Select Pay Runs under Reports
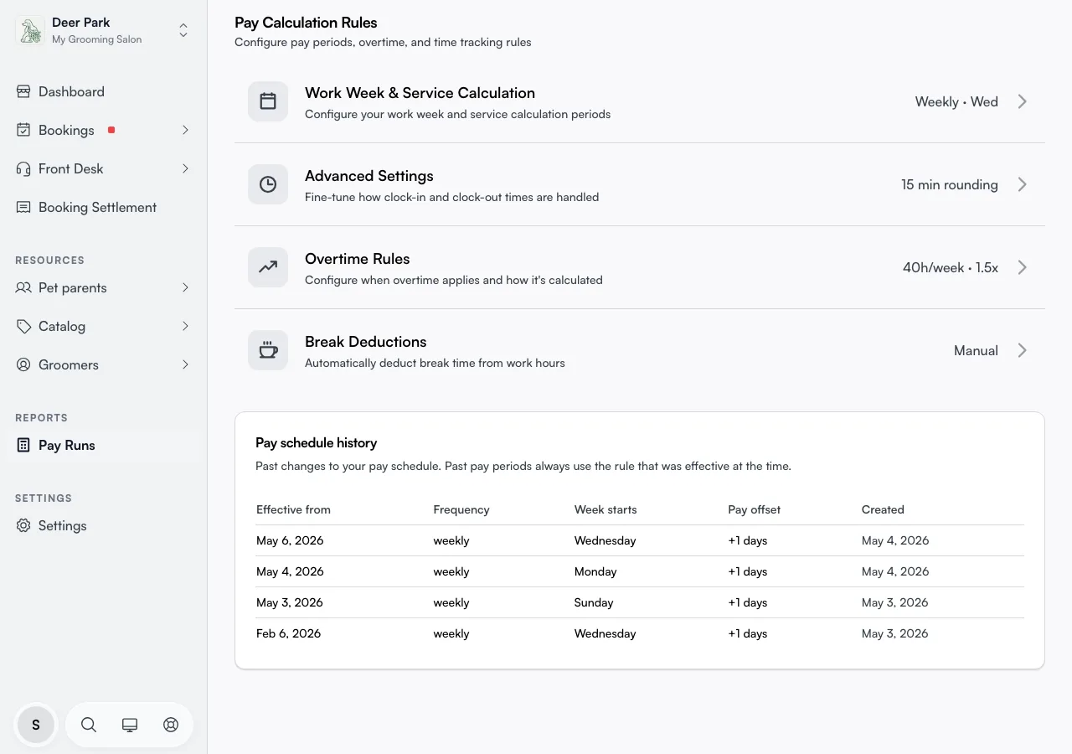1072x754 pixels. coord(103,445)
